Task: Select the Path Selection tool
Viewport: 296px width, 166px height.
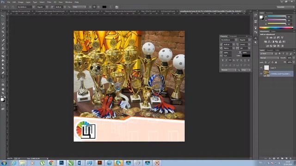Action: (3, 81)
